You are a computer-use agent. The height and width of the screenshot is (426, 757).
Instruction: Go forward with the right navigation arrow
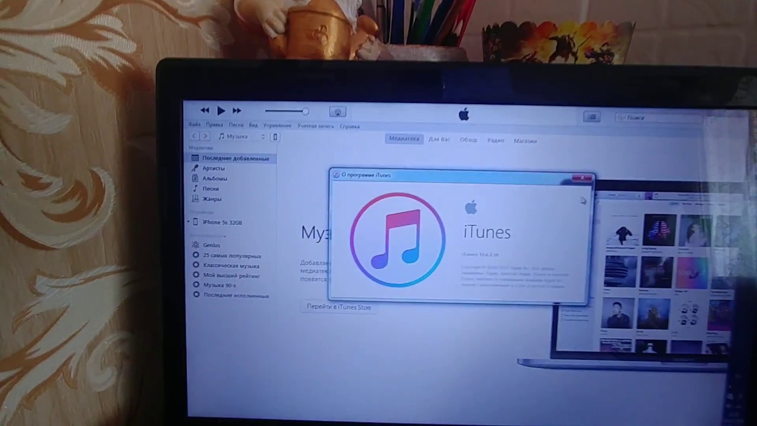click(205, 136)
